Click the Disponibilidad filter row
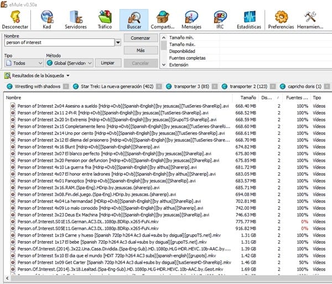Screen dimensions: 332x284 pos(250,51)
